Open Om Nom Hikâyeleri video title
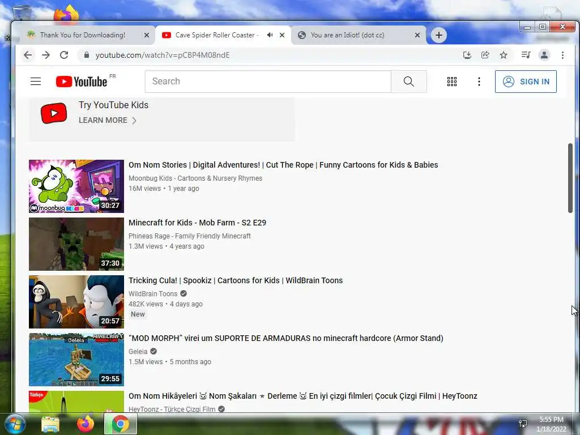 [x=303, y=396]
